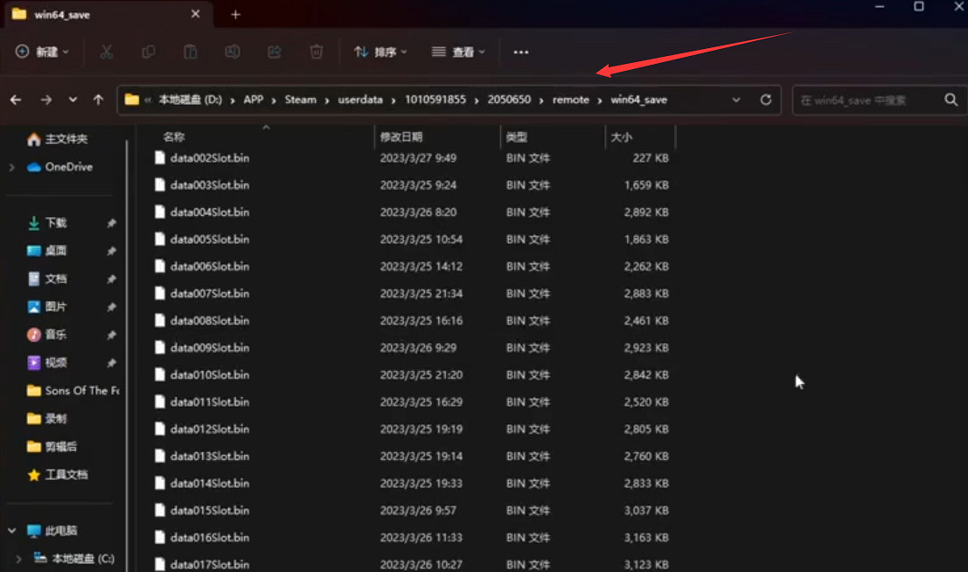The image size is (968, 572).
Task: Open the 下载 (Downloads) quick access folder
Action: tap(56, 223)
